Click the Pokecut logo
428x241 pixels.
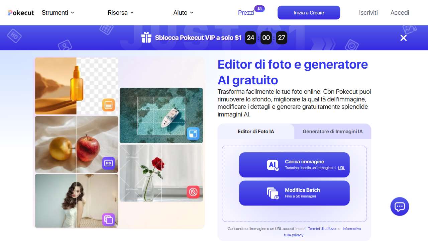(x=21, y=13)
